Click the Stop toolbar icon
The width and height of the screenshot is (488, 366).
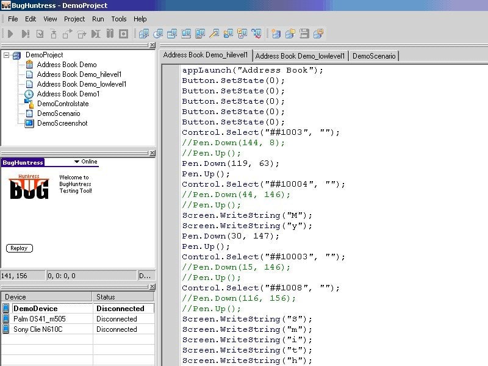(x=124, y=34)
